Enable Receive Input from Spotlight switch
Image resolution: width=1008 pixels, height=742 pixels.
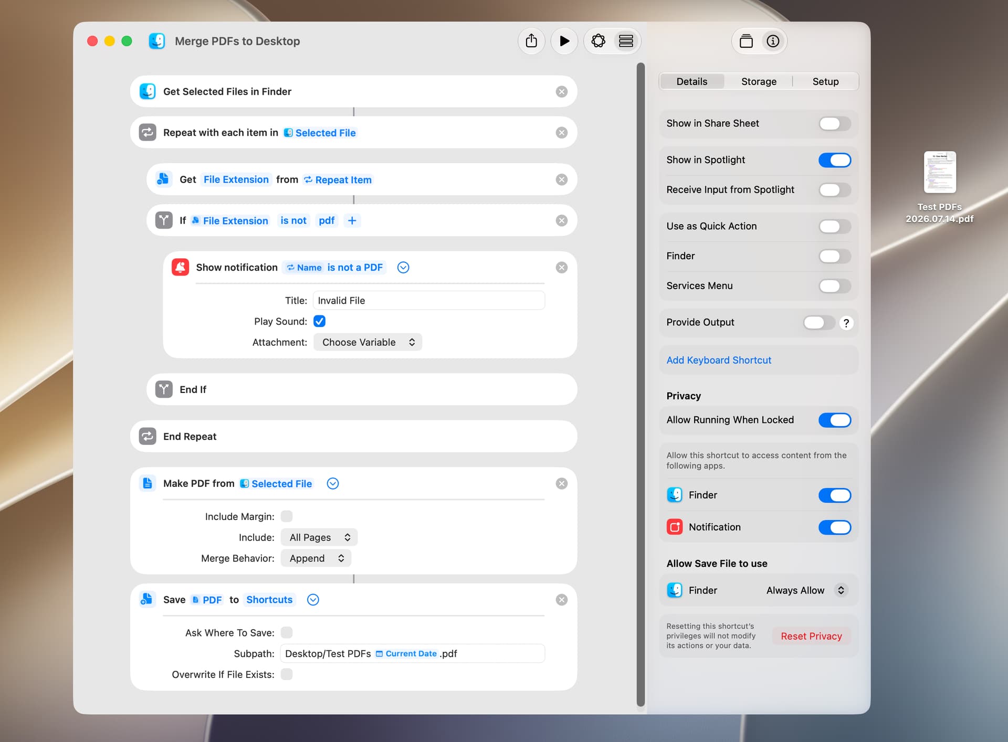coord(835,190)
